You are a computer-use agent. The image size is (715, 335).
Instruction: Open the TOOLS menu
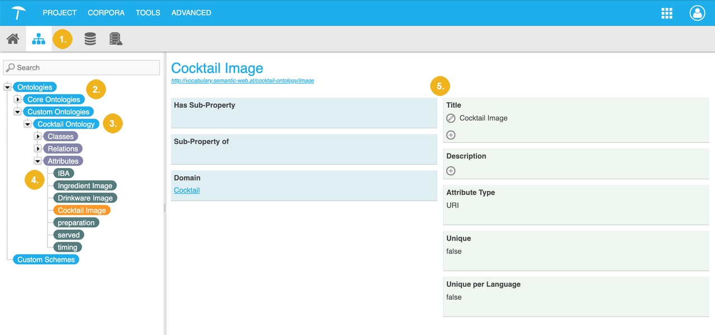point(147,13)
